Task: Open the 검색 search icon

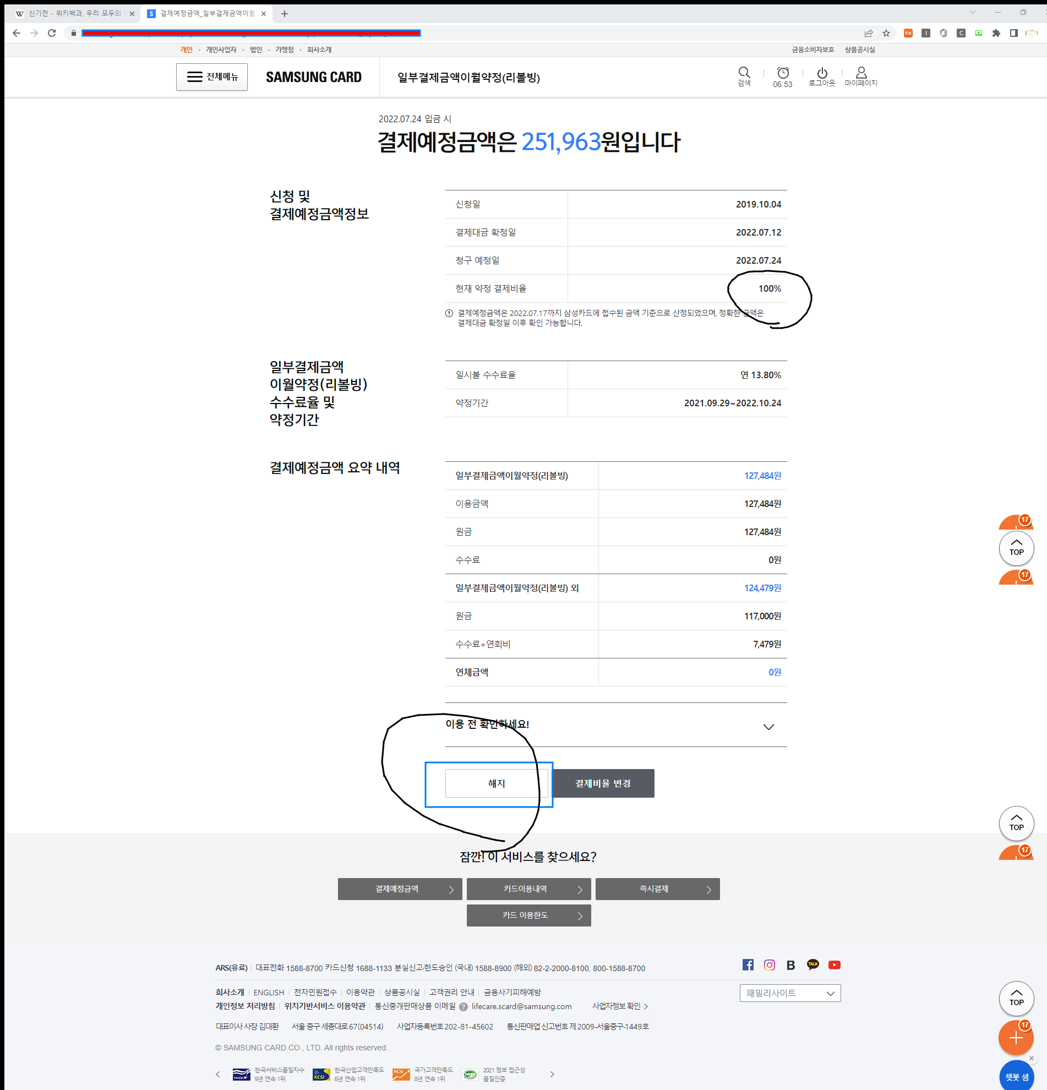Action: [744, 77]
